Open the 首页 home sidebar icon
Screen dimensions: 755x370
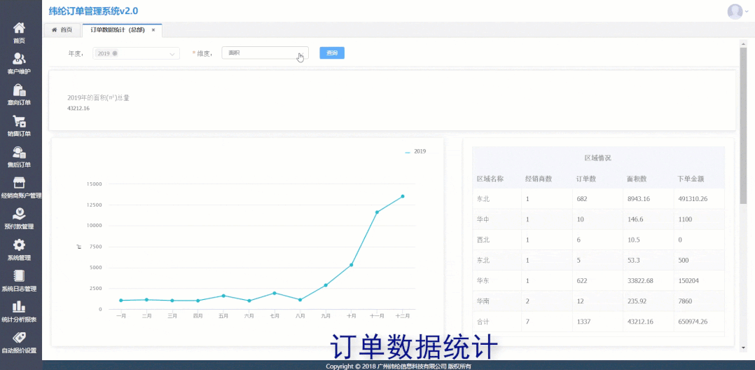(x=20, y=27)
